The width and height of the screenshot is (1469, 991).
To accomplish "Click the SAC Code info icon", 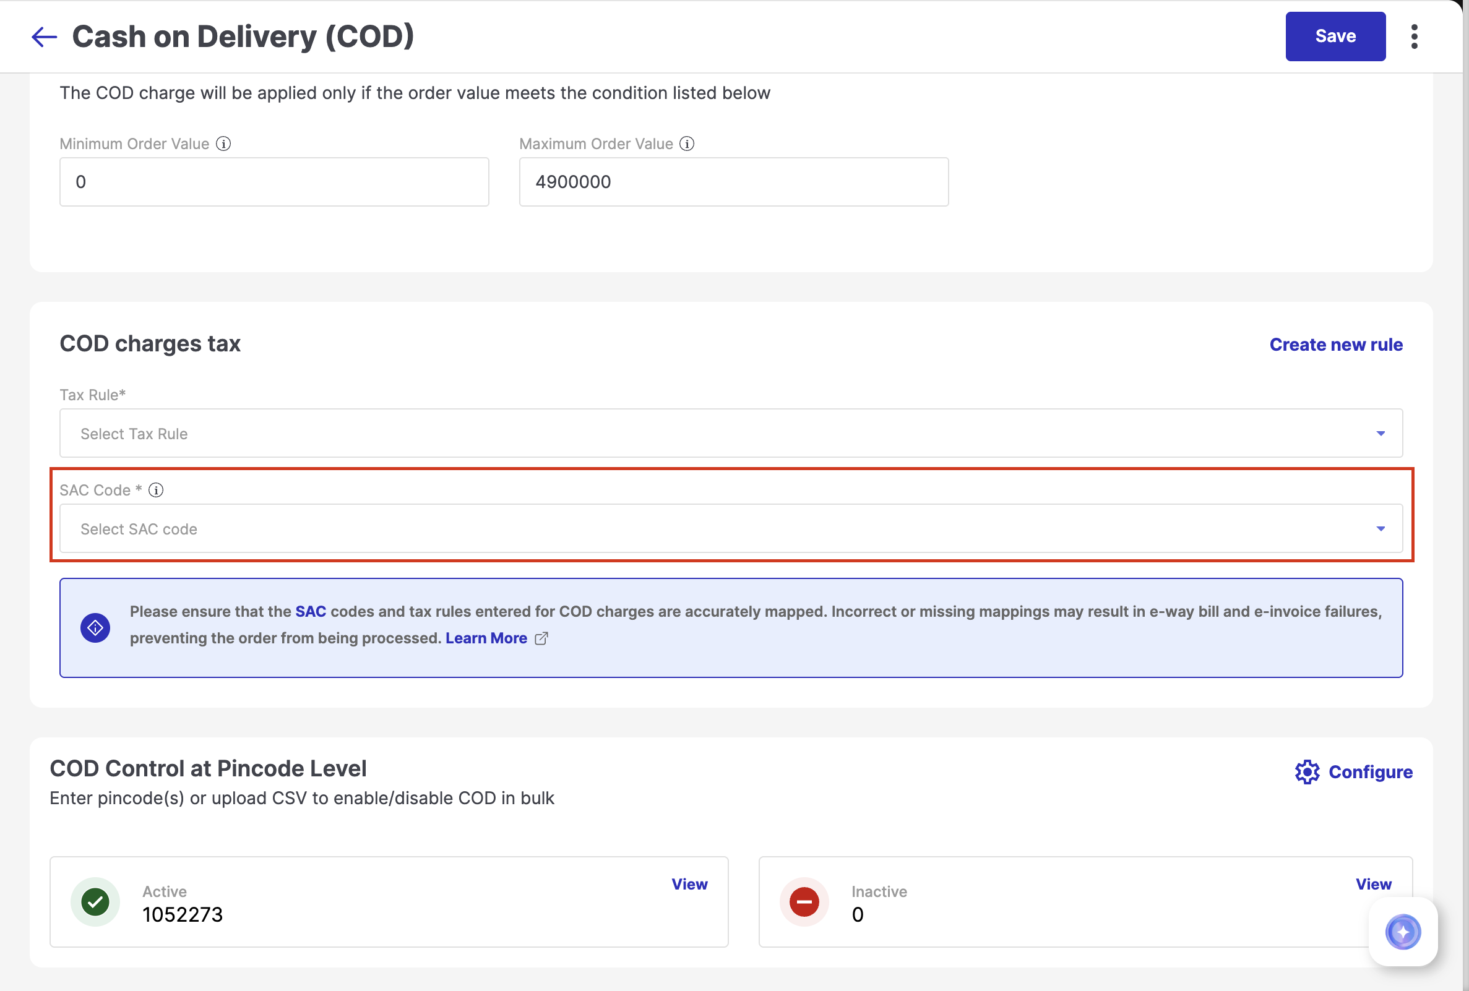I will coord(156,490).
